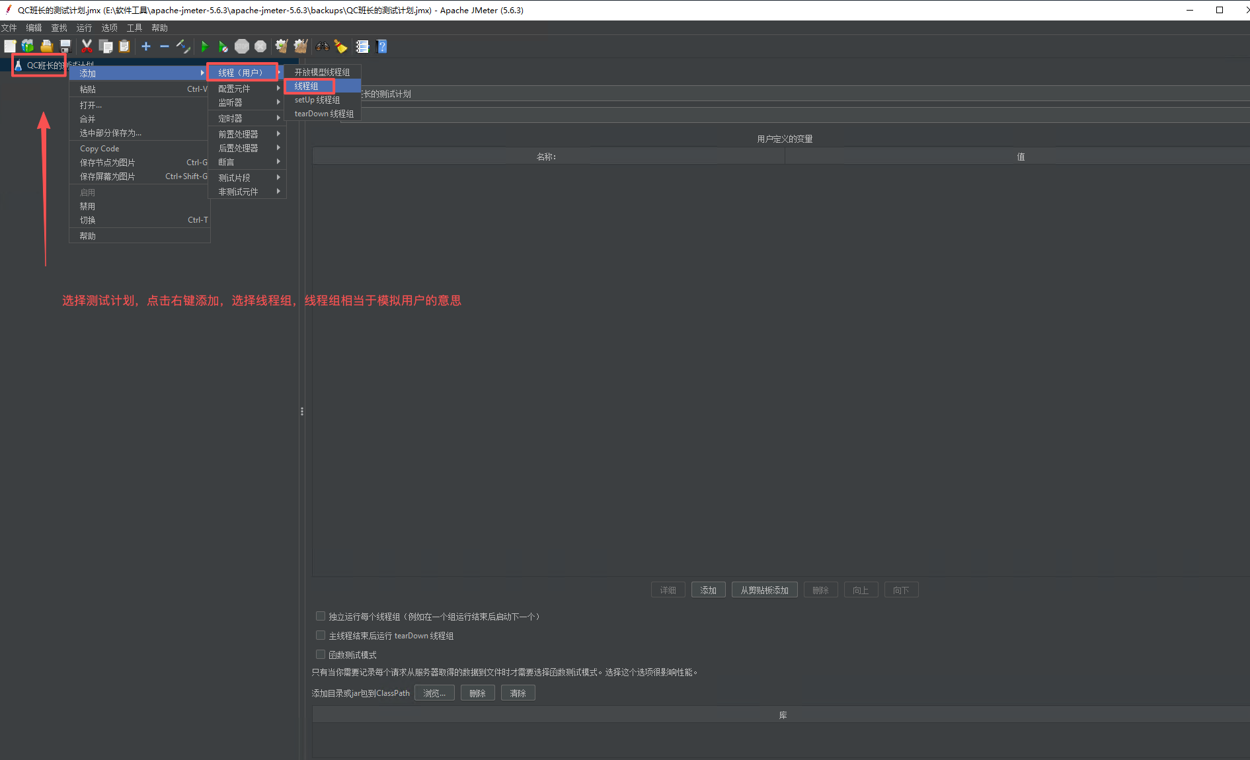Click the Stop test icon
Viewport: 1250px width, 760px height.
coord(242,46)
